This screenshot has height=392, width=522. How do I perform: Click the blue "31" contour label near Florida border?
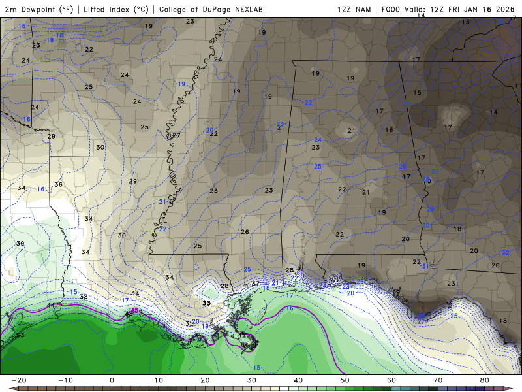pyautogui.click(x=425, y=266)
